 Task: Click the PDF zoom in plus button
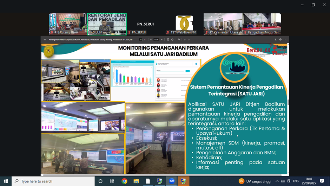coord(162,39)
